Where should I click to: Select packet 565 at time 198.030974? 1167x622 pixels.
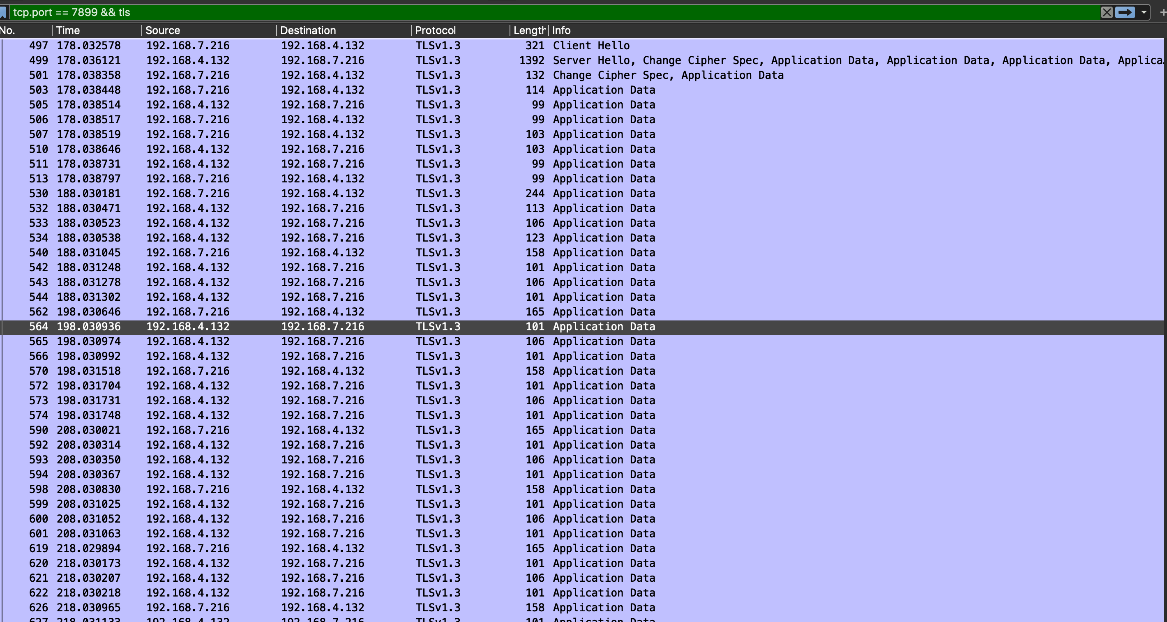pyautogui.click(x=583, y=341)
